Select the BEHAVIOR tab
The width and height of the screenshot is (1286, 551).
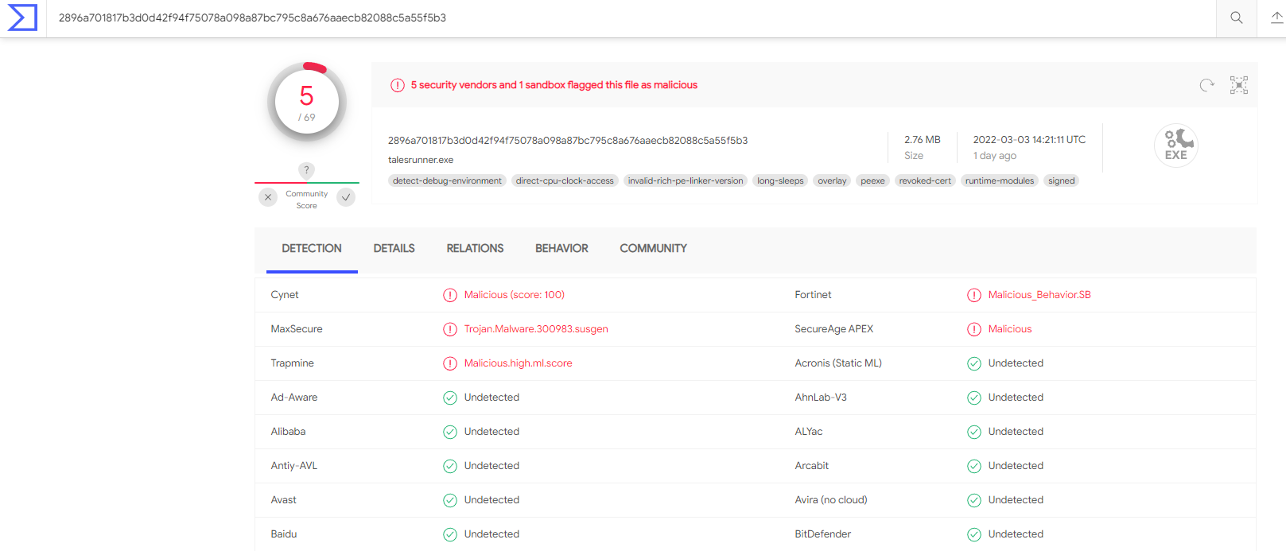[x=561, y=249]
